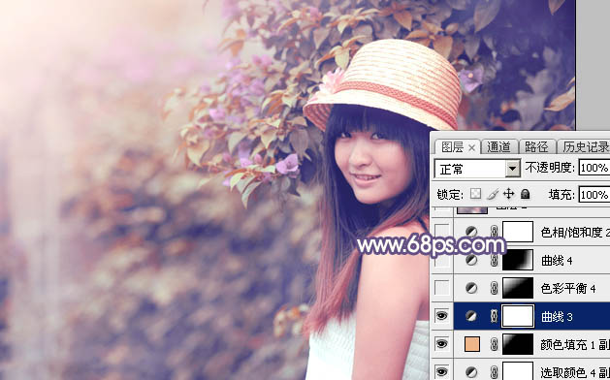Click the adjustment icon of 曲线 4 layer

click(471, 260)
